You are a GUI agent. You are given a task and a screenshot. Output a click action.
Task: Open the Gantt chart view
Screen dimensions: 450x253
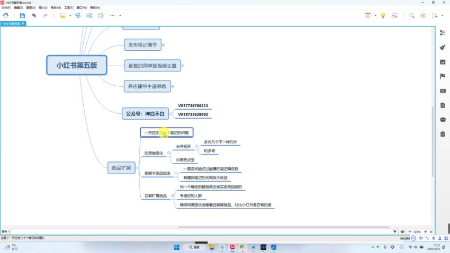tap(395, 15)
